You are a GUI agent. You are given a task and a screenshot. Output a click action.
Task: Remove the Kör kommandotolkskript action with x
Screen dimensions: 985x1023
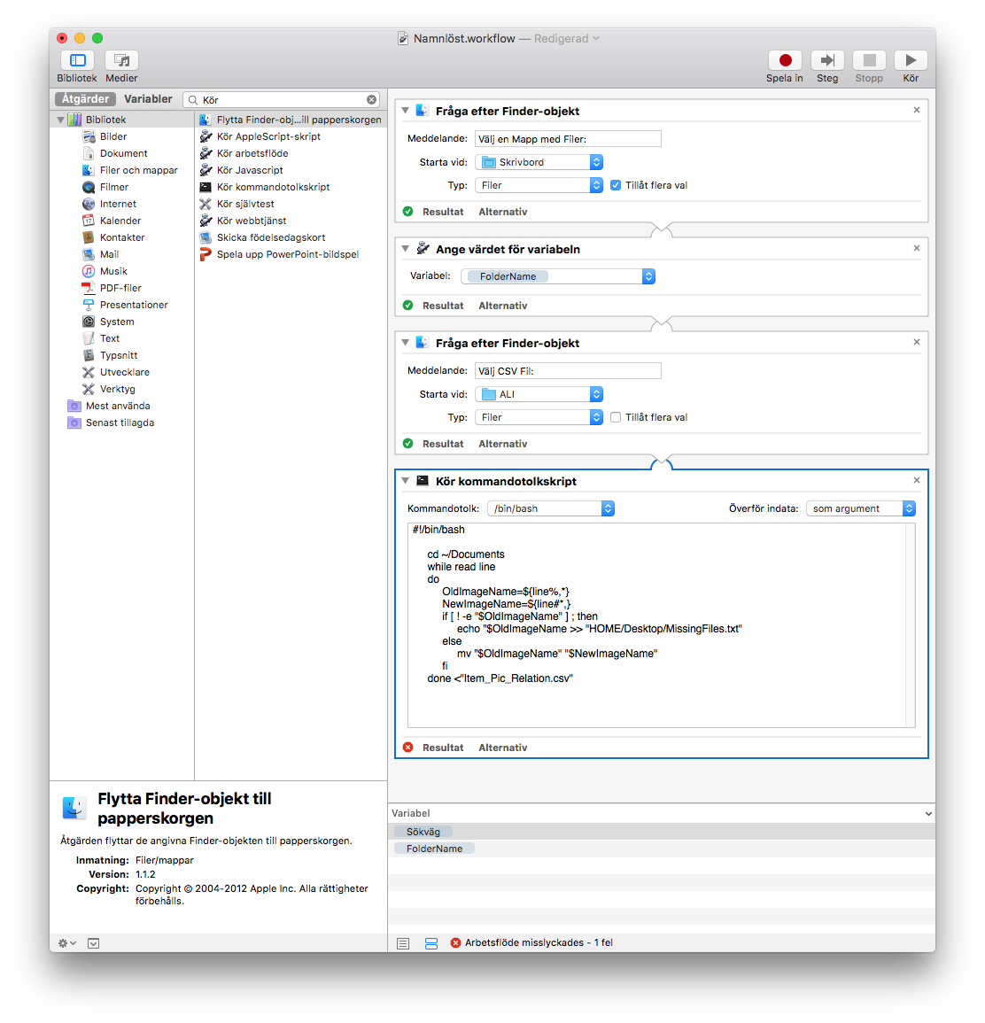917,481
